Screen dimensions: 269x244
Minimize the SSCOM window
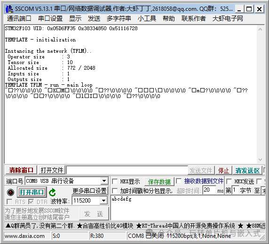pyautogui.click(x=239, y=9)
